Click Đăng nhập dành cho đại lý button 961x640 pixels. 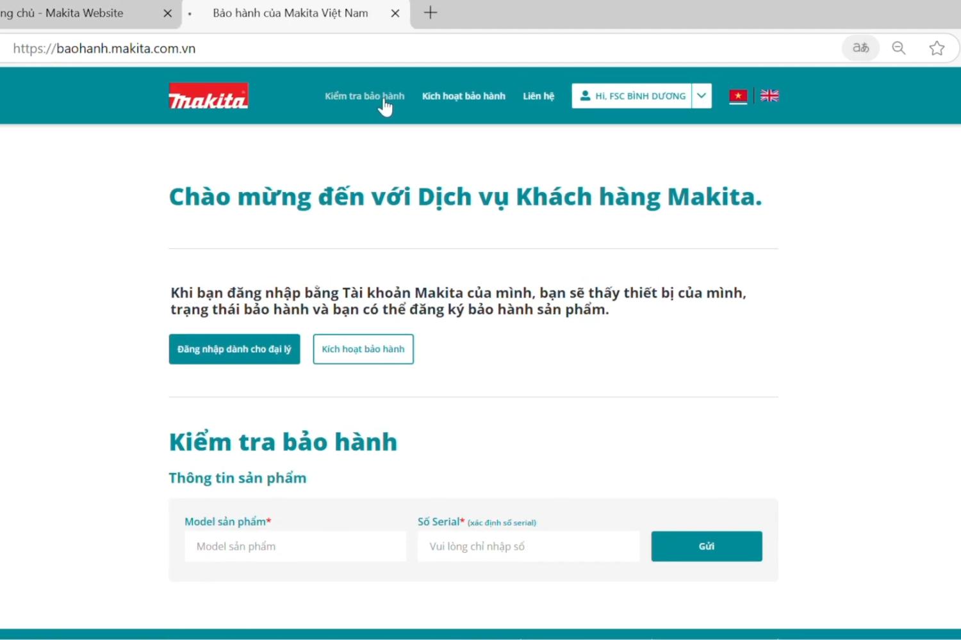tap(234, 349)
